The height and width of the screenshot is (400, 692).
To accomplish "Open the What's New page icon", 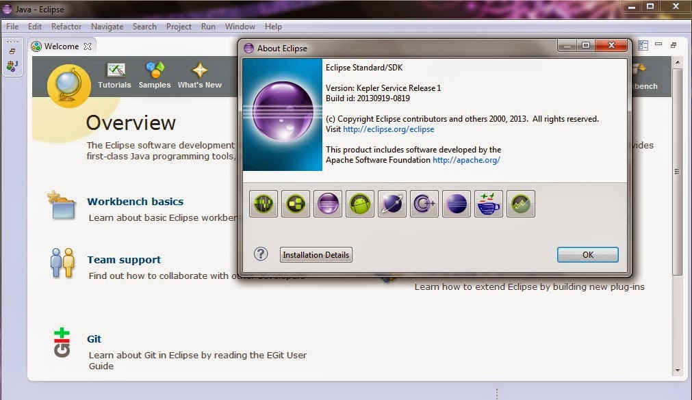I will (199, 70).
